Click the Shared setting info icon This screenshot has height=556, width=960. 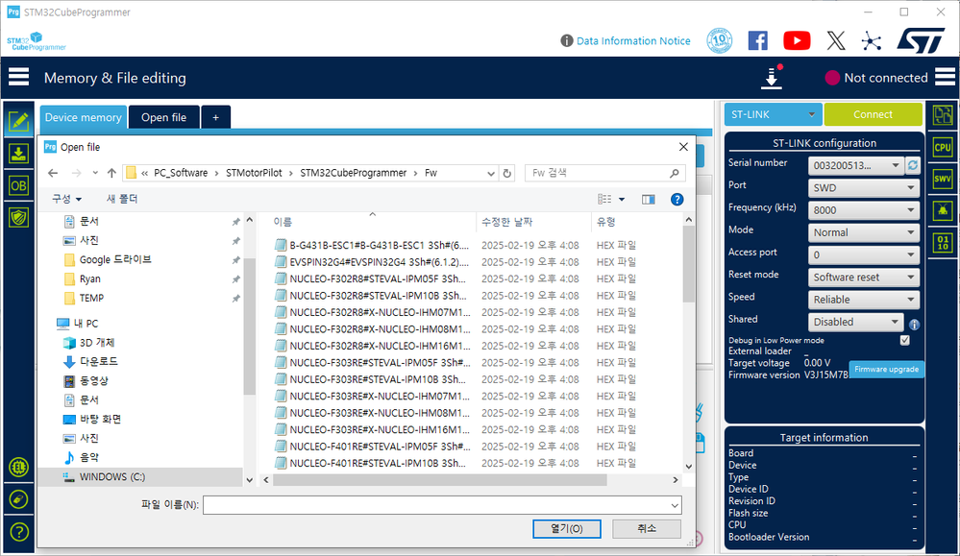click(914, 325)
